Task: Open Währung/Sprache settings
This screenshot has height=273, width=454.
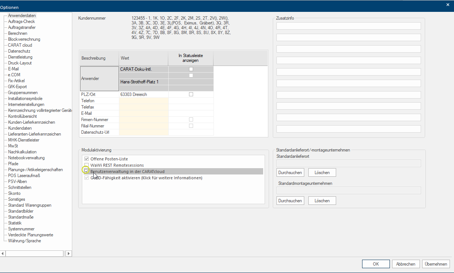Action: point(24,241)
